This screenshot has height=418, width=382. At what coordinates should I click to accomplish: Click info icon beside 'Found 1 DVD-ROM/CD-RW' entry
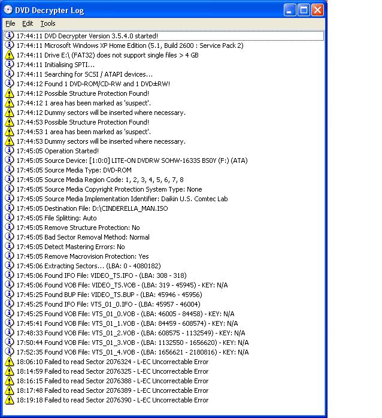click(x=10, y=84)
